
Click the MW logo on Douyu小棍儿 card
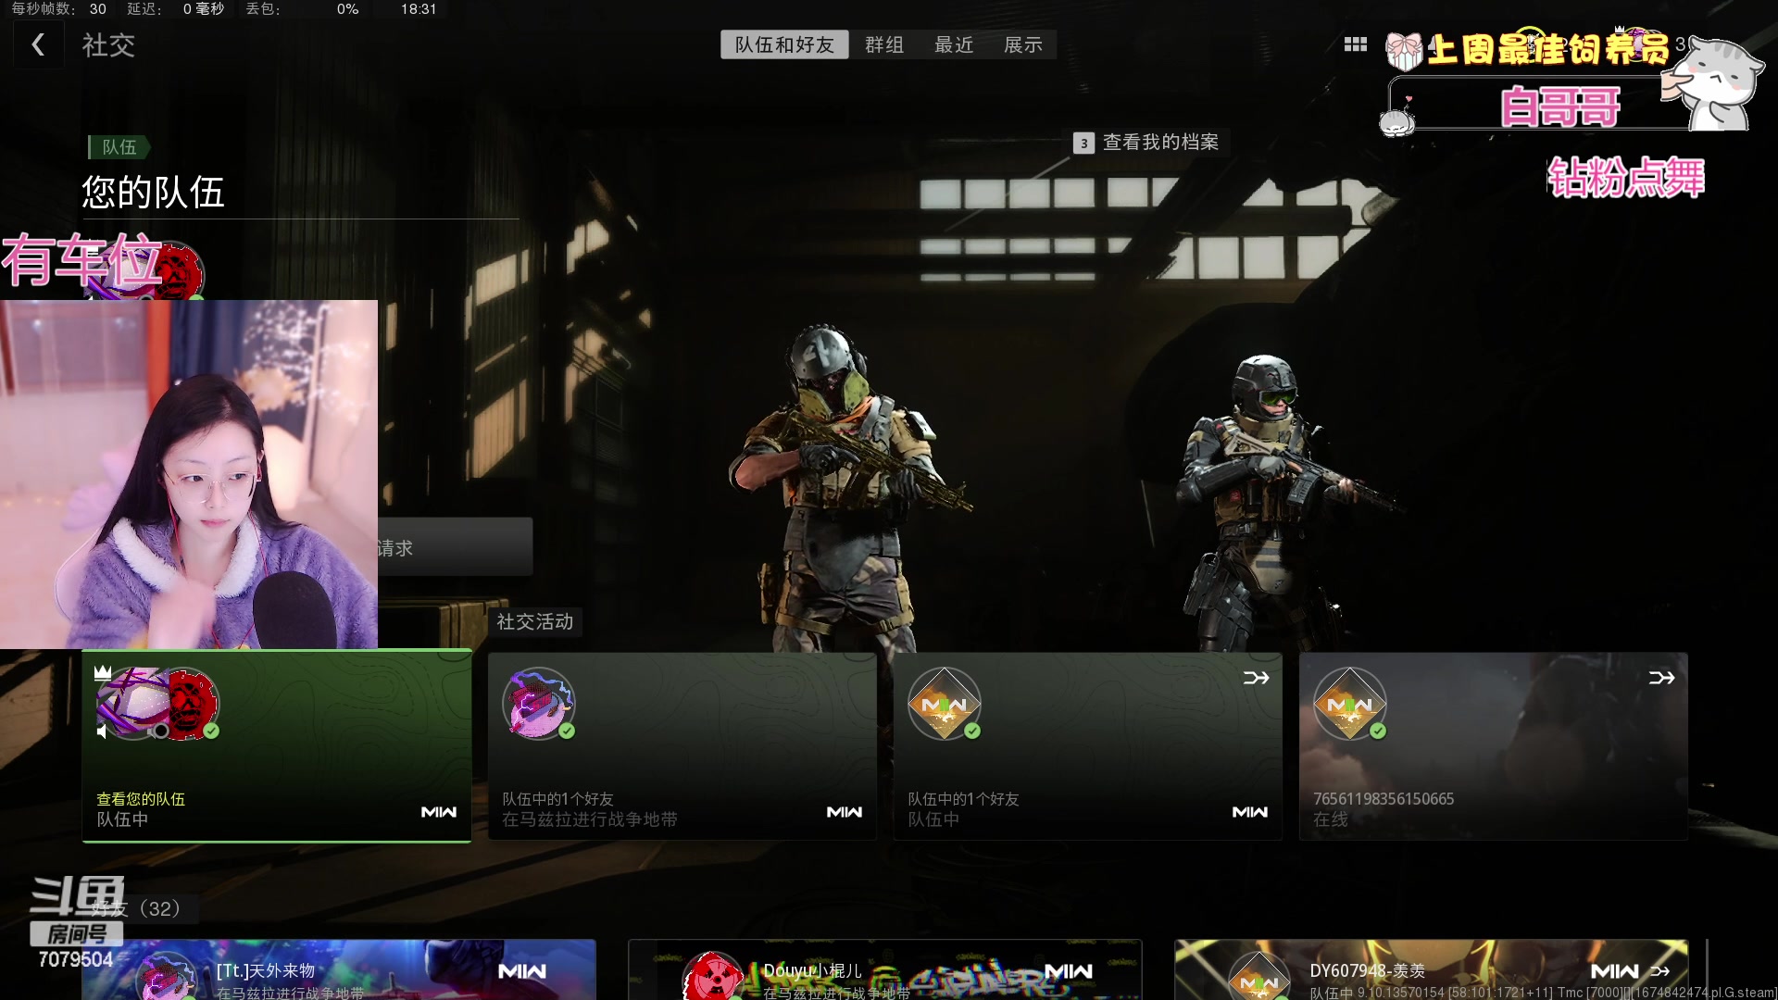[1069, 971]
